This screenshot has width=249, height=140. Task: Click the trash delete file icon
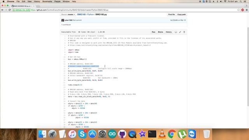(184, 32)
